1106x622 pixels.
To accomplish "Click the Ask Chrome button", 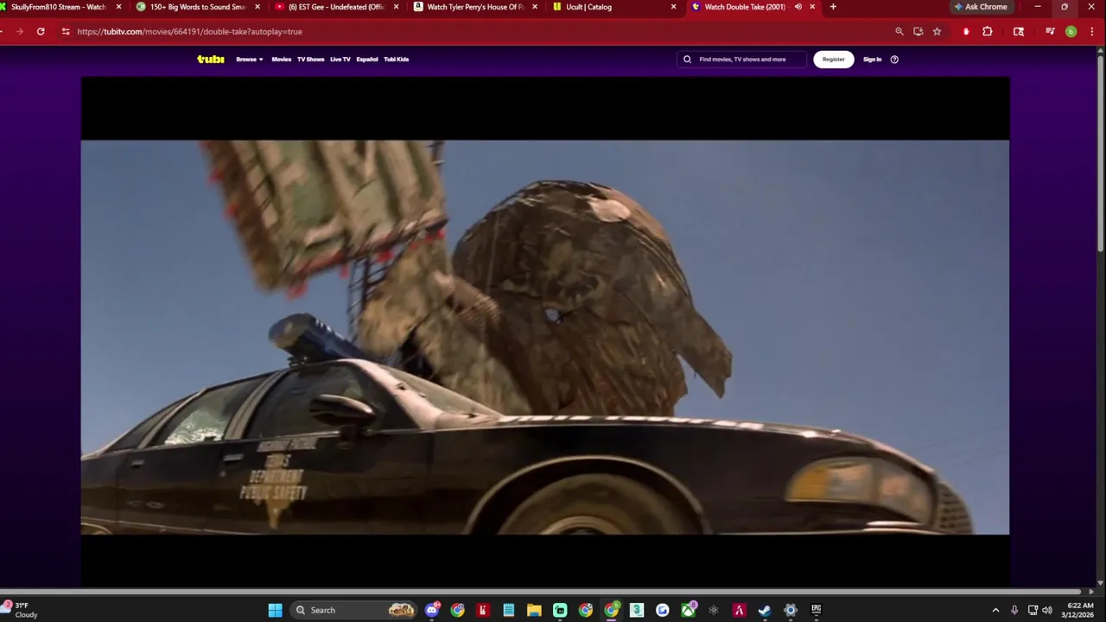I will [981, 7].
